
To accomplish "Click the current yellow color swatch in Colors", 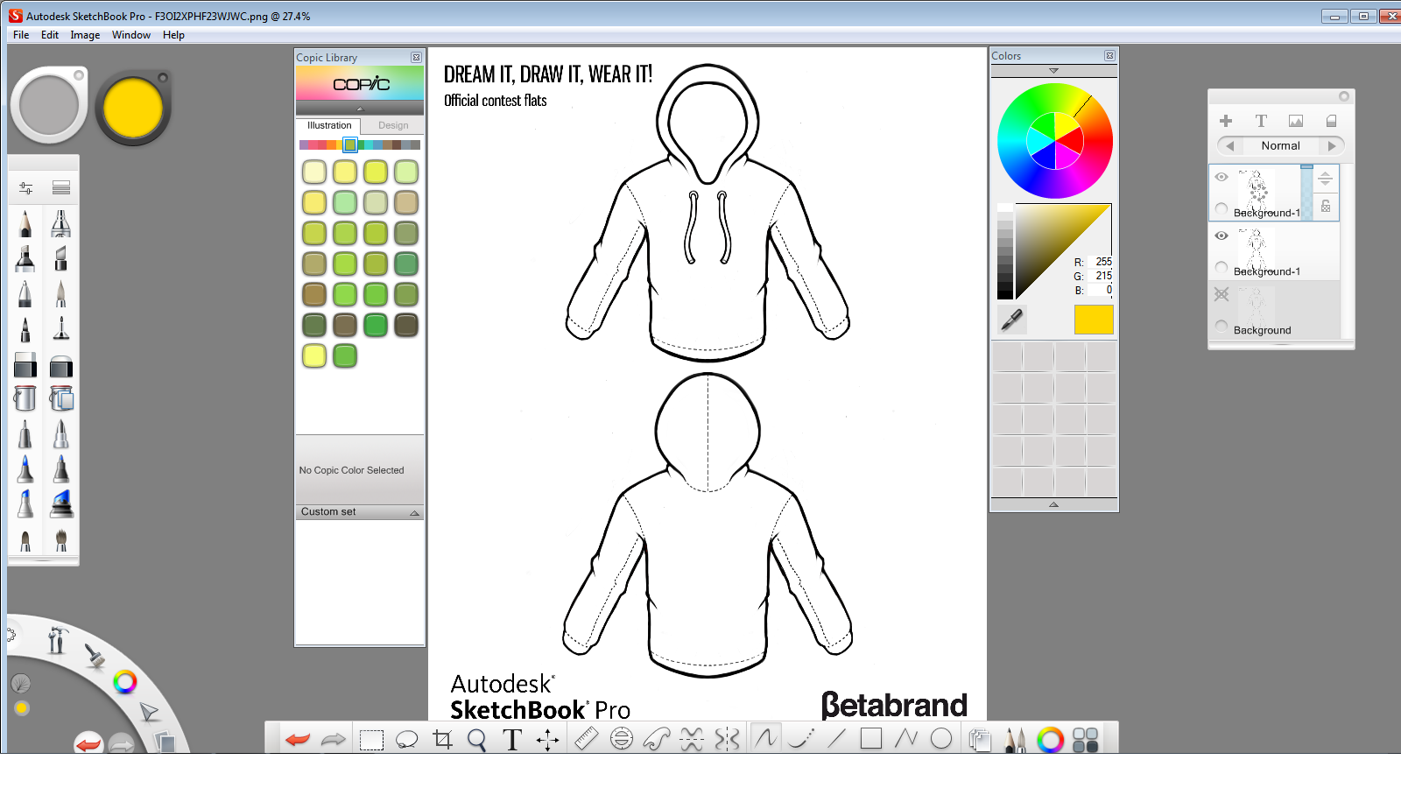I will pos(1094,320).
